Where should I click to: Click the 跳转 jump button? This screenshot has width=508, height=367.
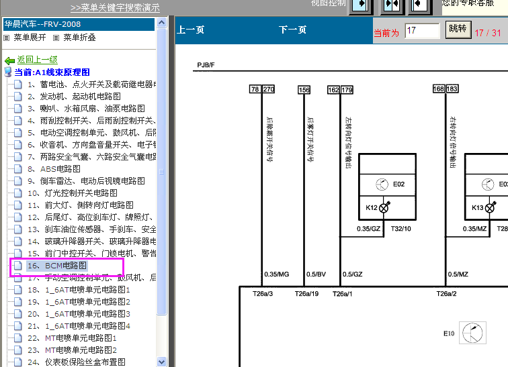click(458, 30)
